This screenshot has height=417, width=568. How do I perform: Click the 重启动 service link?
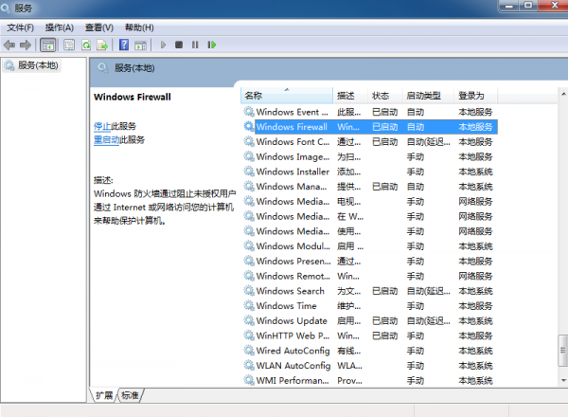click(x=106, y=139)
